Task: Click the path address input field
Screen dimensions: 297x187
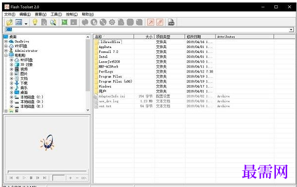Action: [x=147, y=30]
